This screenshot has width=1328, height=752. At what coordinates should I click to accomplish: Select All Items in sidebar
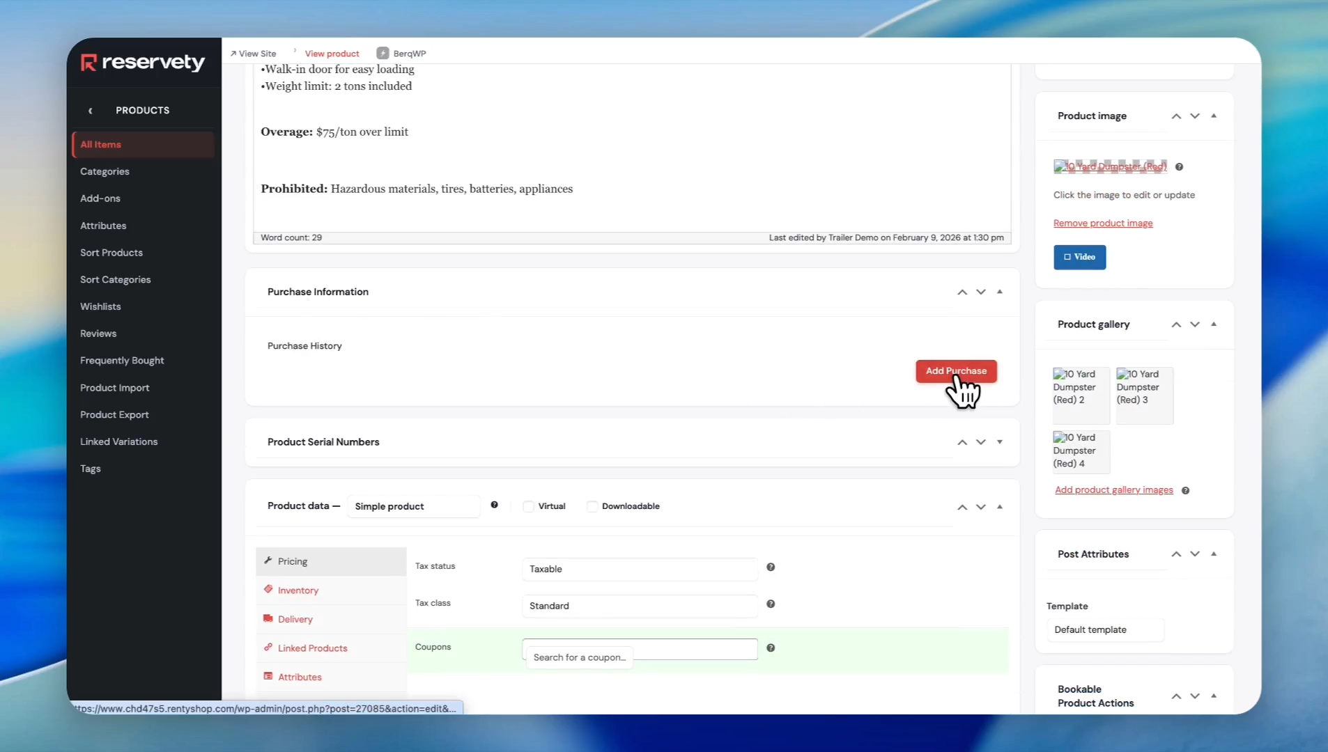[x=143, y=145]
